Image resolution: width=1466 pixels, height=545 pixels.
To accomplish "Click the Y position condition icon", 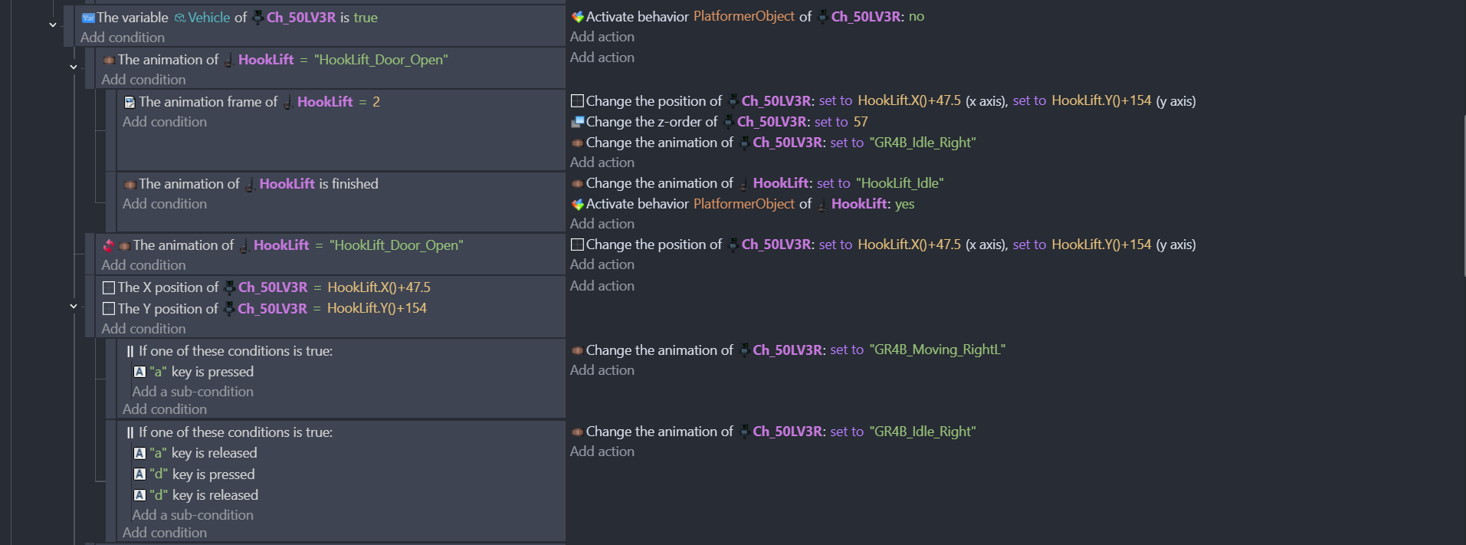I will click(109, 309).
